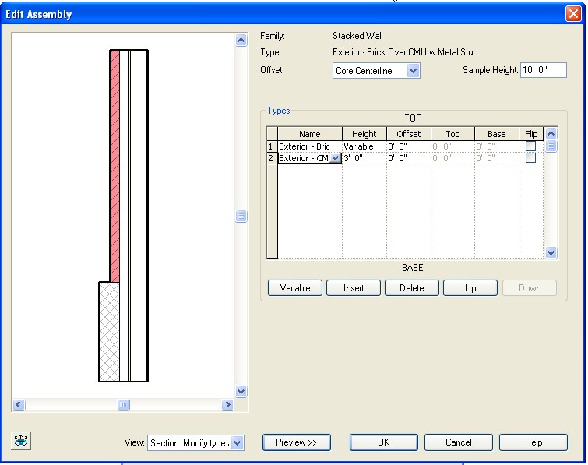
Task: Expand the Exterior - CM name dropdown in row 2
Action: 335,158
